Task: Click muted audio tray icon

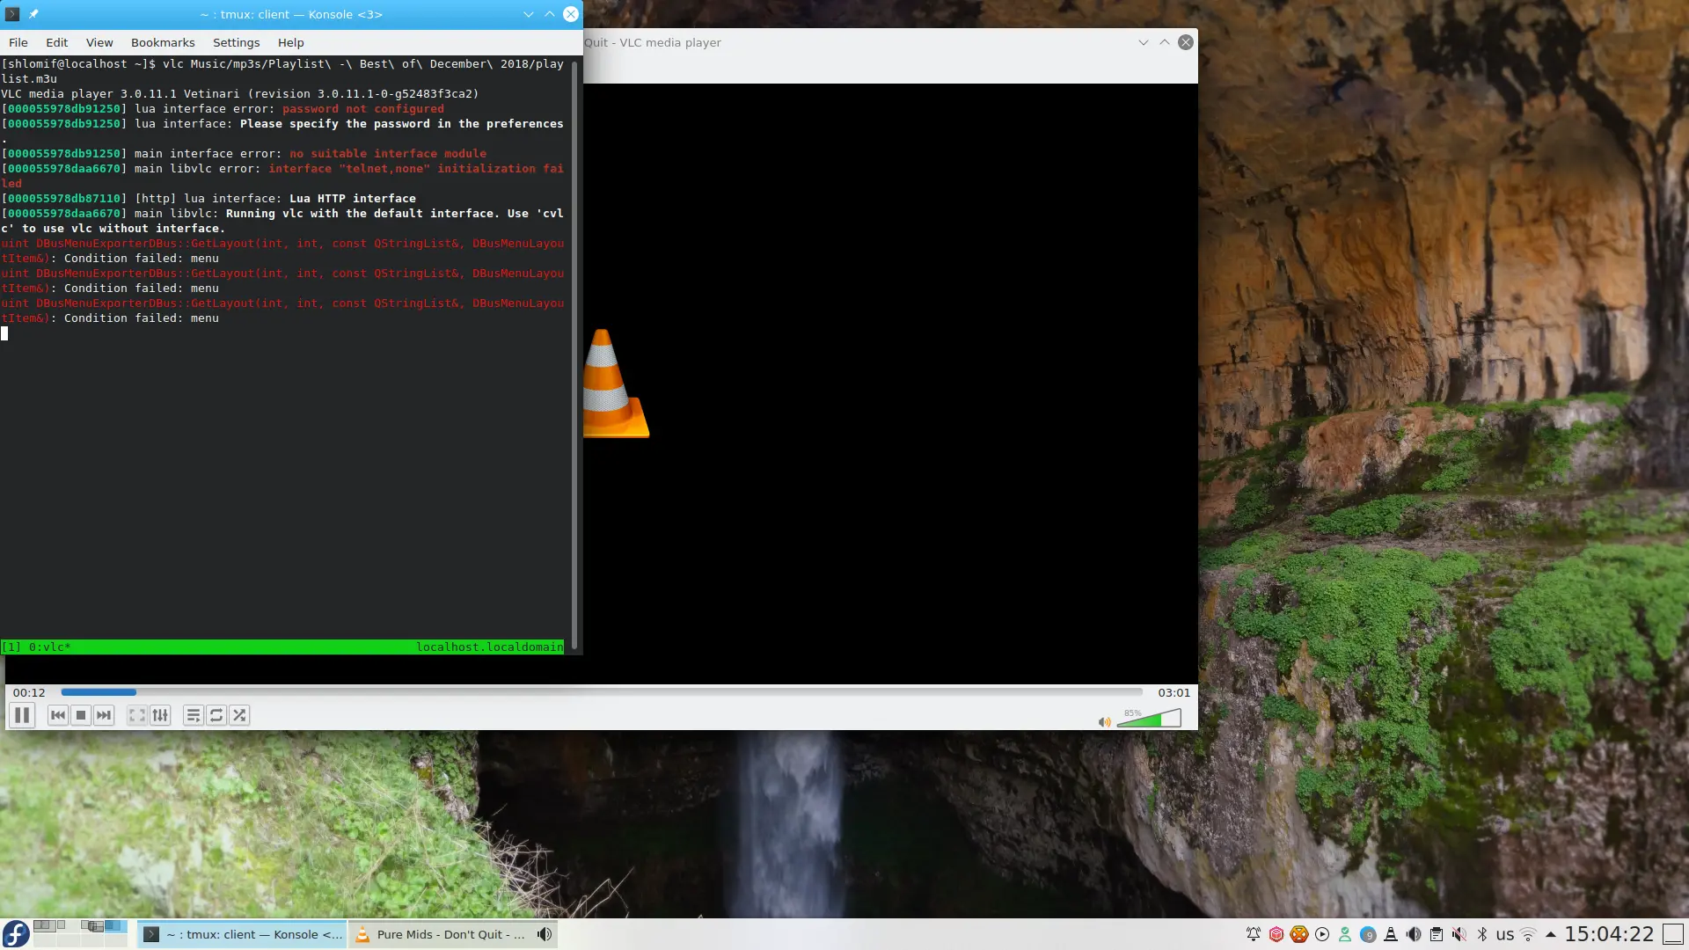Action: pos(1459,934)
